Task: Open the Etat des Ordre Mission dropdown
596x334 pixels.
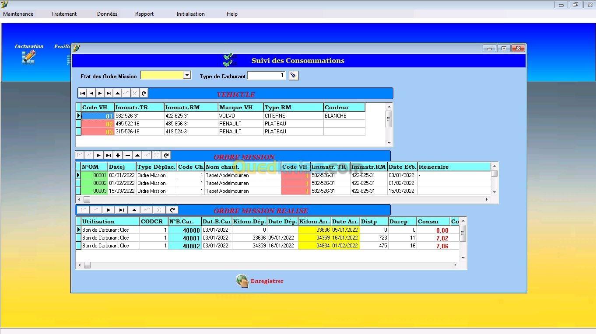Action: click(x=187, y=75)
